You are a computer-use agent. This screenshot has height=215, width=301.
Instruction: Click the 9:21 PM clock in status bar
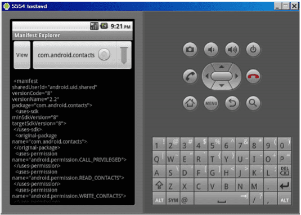(120, 26)
